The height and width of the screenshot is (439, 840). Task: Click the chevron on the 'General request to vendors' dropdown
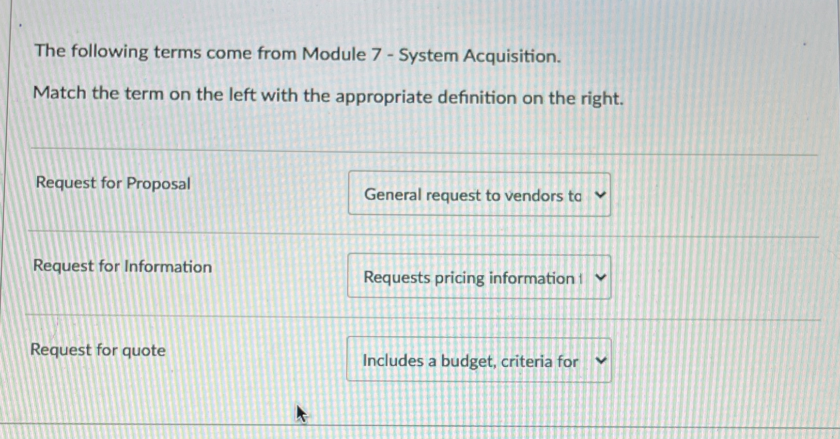point(600,195)
